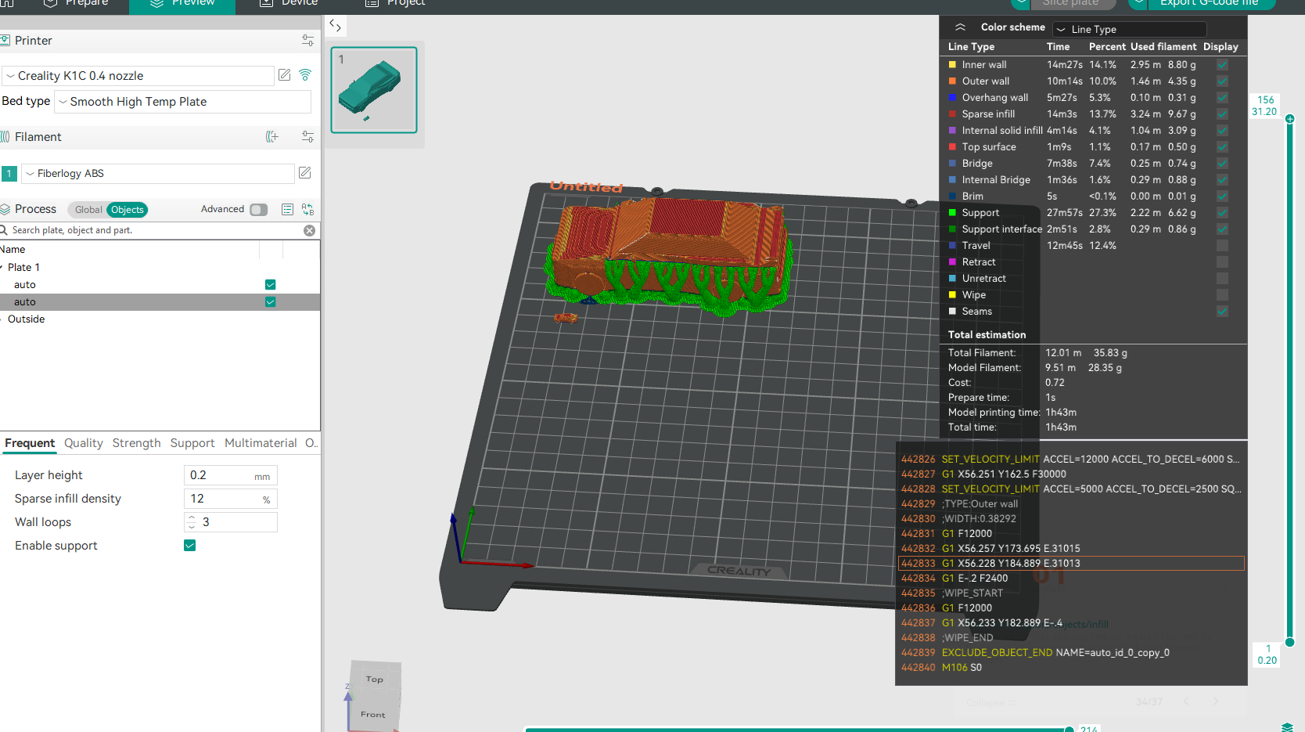Uncheck the Enable support checkbox
The image size is (1305, 732).
[189, 546]
